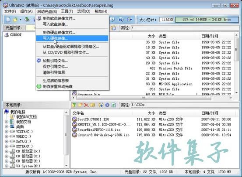Click the Open file toolbar icon
242x177 pixels.
point(15,20)
